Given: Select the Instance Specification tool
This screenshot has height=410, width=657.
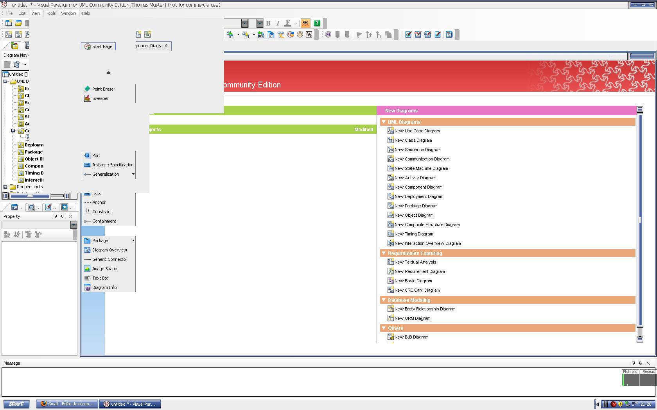Looking at the screenshot, I should (x=109, y=165).
